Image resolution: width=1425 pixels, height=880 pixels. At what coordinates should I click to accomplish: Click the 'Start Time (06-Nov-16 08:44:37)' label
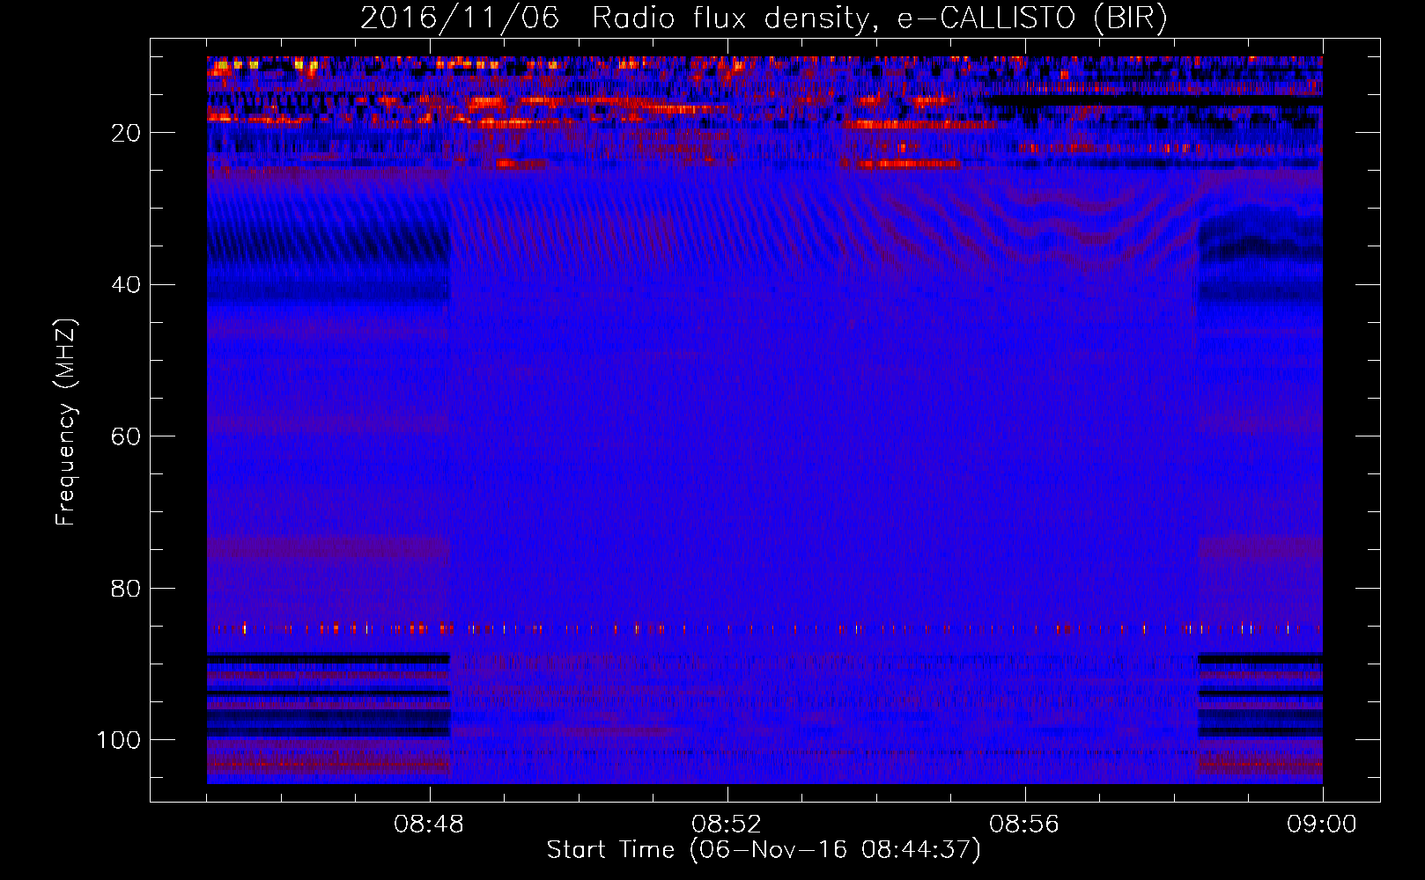(764, 850)
